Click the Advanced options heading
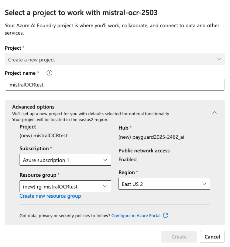This screenshot has width=230, height=247. (x=33, y=107)
